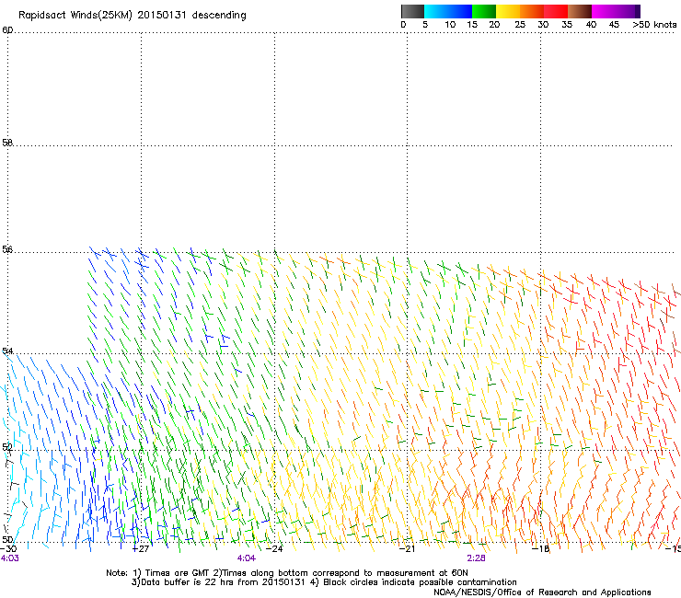Image resolution: width=681 pixels, height=598 pixels.
Task: Click the longitude label '-30'
Action: point(8,549)
